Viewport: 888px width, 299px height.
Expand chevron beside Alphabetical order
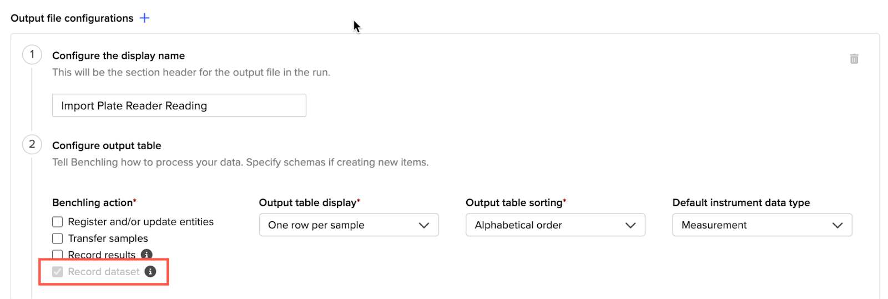pos(630,225)
